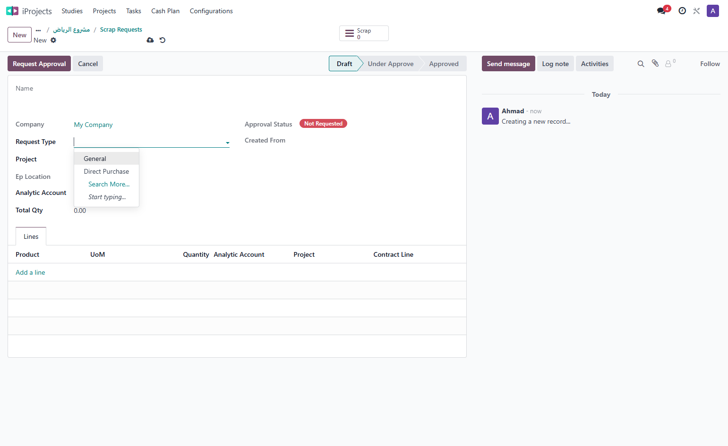Click the gear actions icon next to New
Screen dimensions: 728x446
[53, 40]
